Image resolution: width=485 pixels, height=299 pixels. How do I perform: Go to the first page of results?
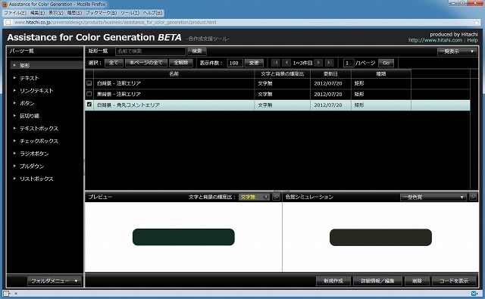pyautogui.click(x=275, y=63)
